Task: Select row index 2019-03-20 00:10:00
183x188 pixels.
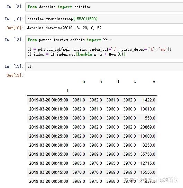Action: [x=48, y=109]
